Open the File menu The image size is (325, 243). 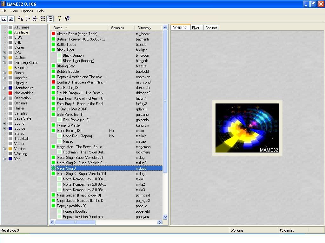pyautogui.click(x=4, y=11)
